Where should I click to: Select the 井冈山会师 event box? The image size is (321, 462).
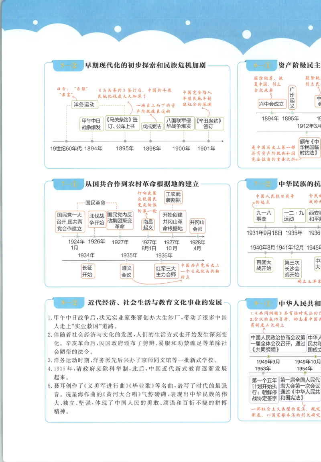pyautogui.click(x=197, y=226)
